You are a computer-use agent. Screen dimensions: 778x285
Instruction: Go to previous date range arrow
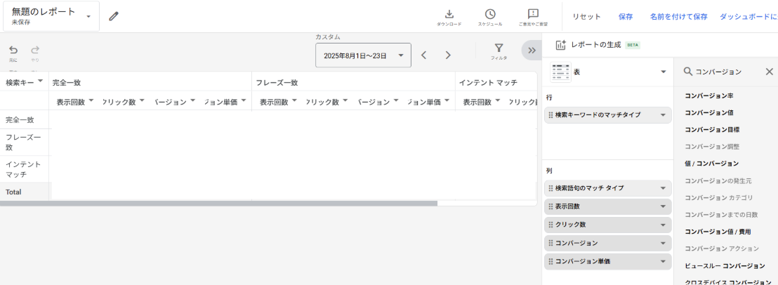(423, 55)
